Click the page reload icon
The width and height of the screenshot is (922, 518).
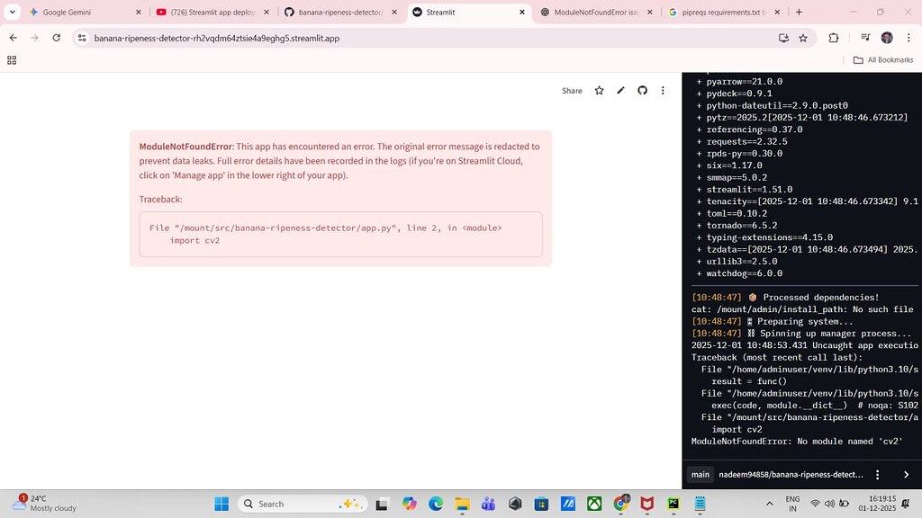[56, 39]
